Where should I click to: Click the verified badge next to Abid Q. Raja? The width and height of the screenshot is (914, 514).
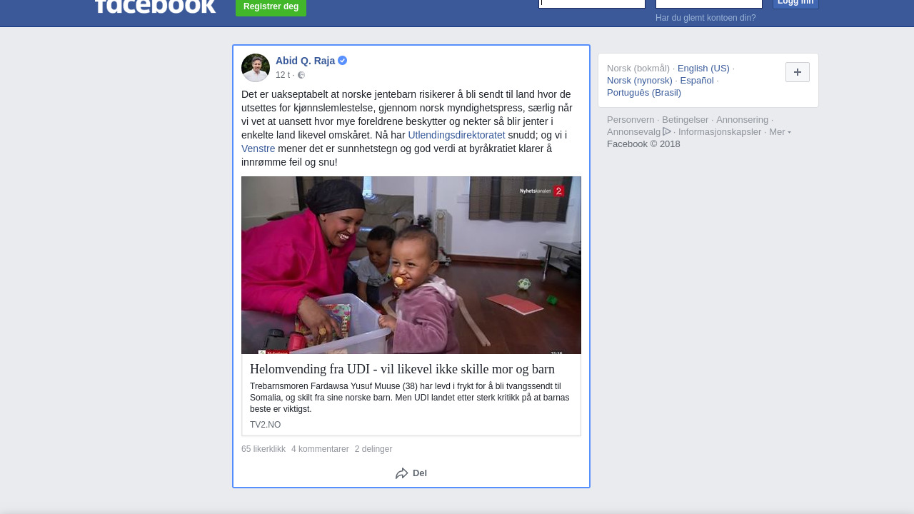pos(343,61)
